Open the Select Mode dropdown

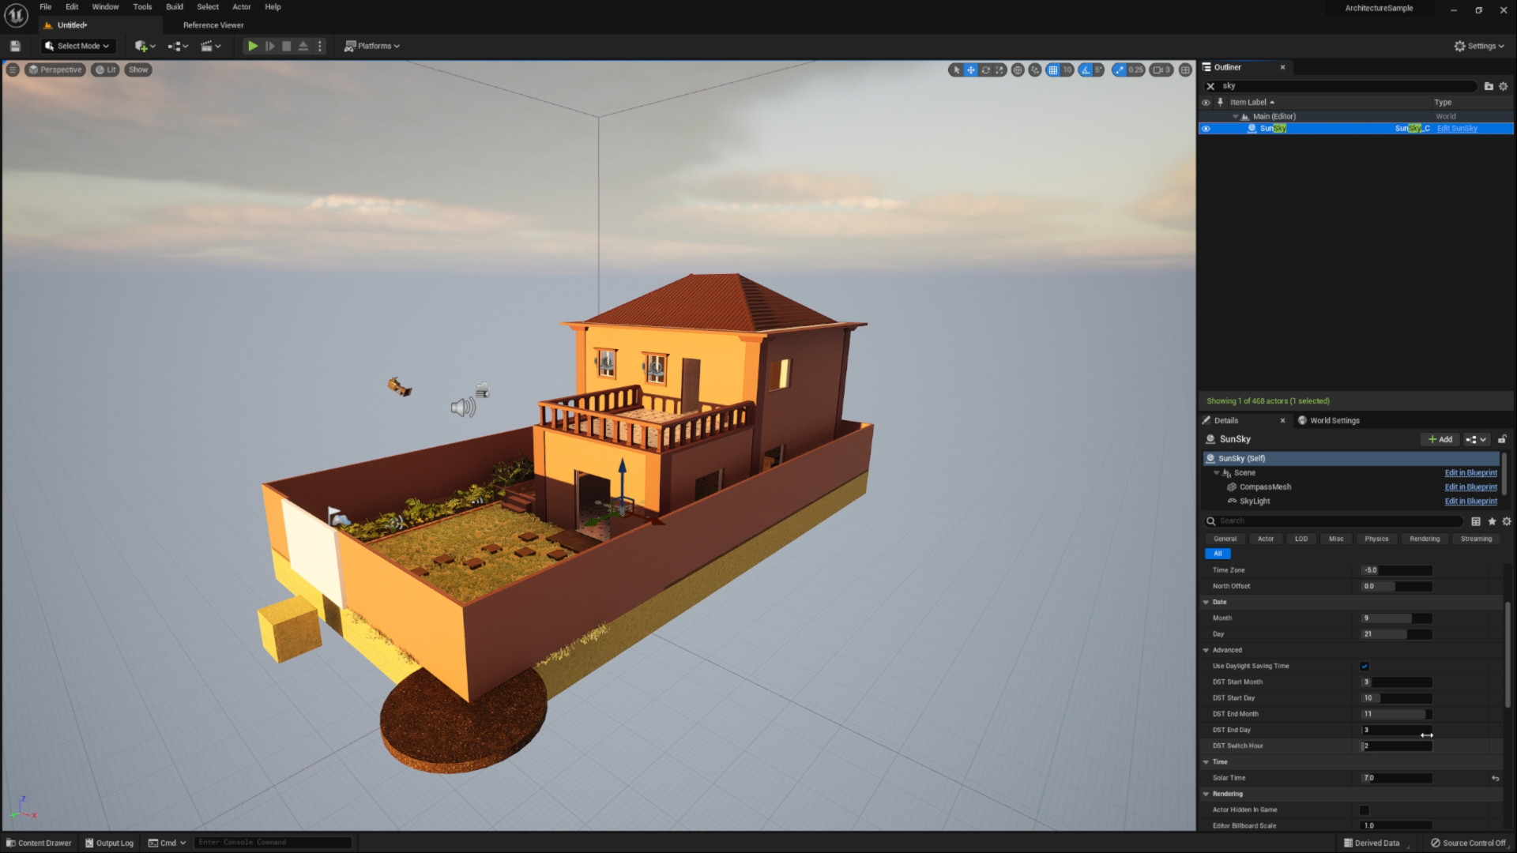pyautogui.click(x=77, y=46)
